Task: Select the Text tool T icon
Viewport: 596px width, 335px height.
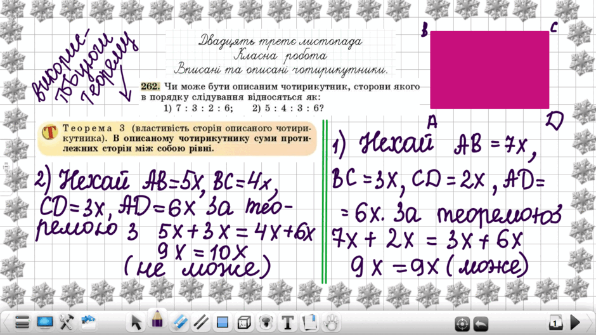Action: point(287,323)
